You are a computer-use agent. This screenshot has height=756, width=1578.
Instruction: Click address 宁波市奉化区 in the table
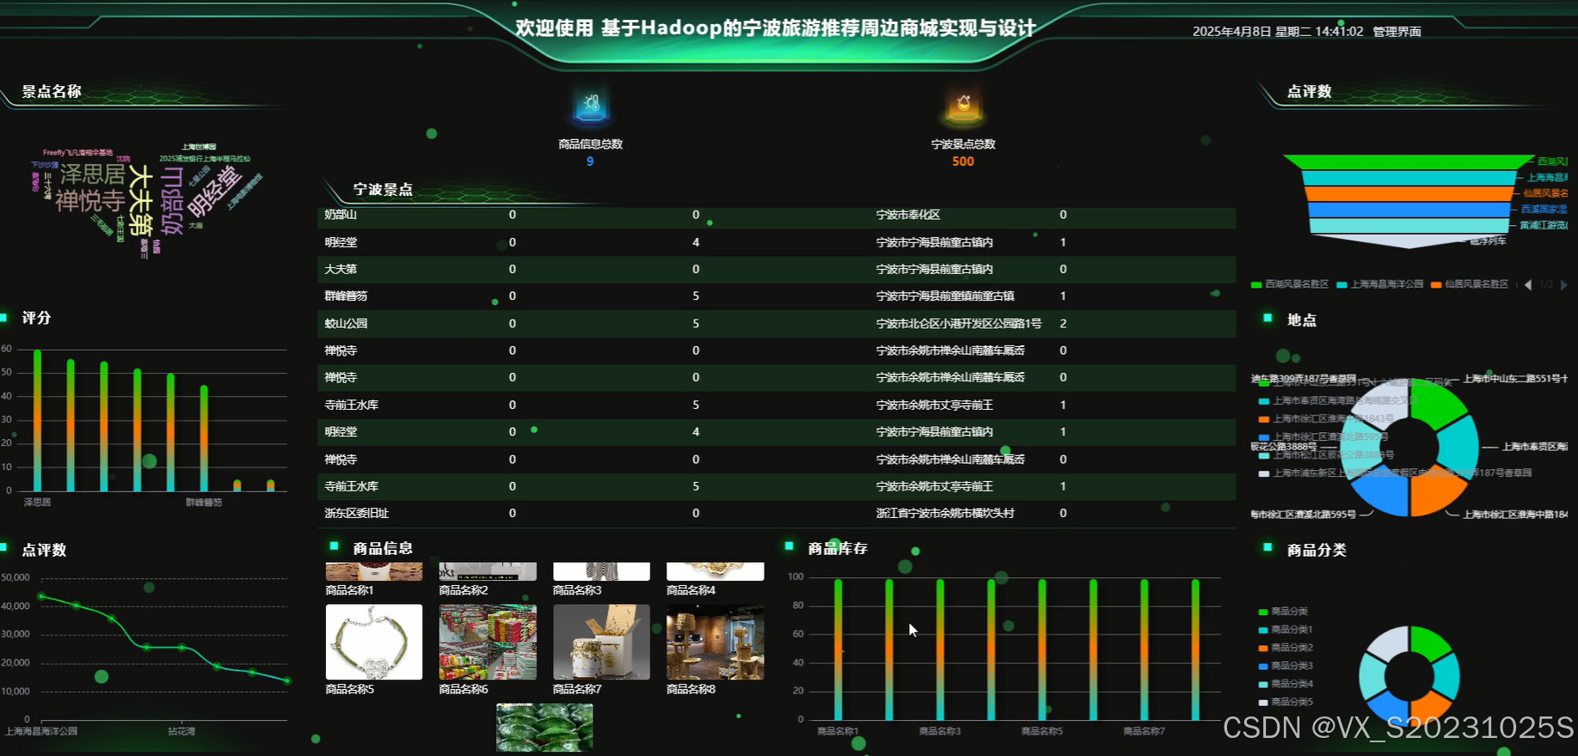(908, 215)
